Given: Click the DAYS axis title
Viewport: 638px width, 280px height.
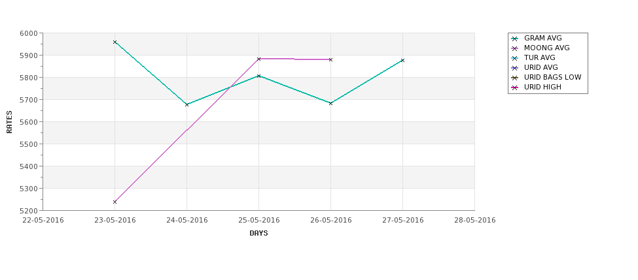Looking at the screenshot, I should click(258, 233).
